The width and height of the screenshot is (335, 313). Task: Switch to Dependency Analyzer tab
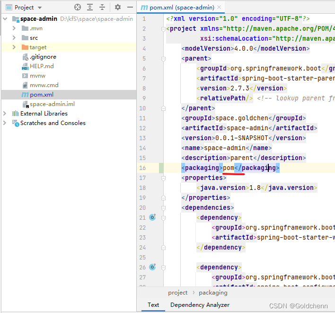[x=200, y=304]
